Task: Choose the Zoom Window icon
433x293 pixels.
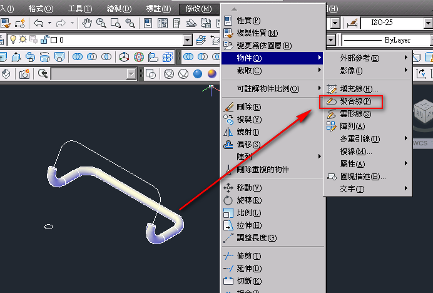Action: (x=115, y=23)
